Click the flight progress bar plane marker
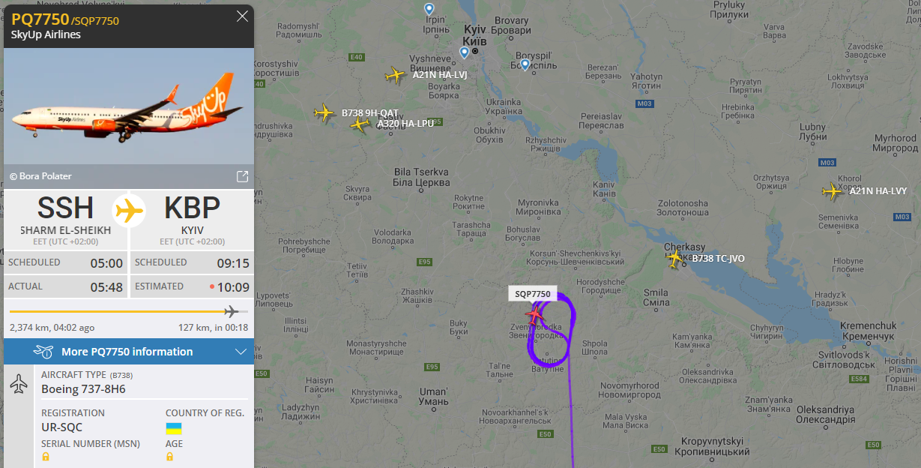Image resolution: width=921 pixels, height=468 pixels. [x=232, y=311]
